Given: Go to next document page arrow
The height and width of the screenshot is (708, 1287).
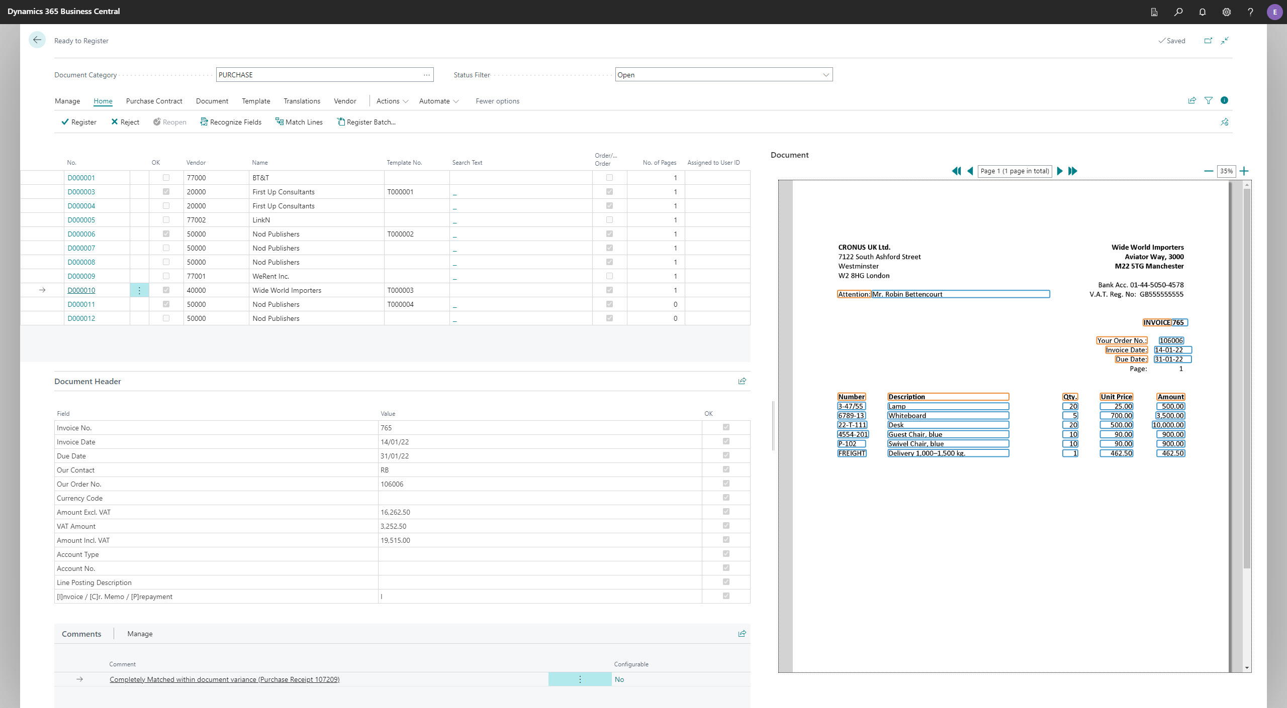Looking at the screenshot, I should [1059, 171].
